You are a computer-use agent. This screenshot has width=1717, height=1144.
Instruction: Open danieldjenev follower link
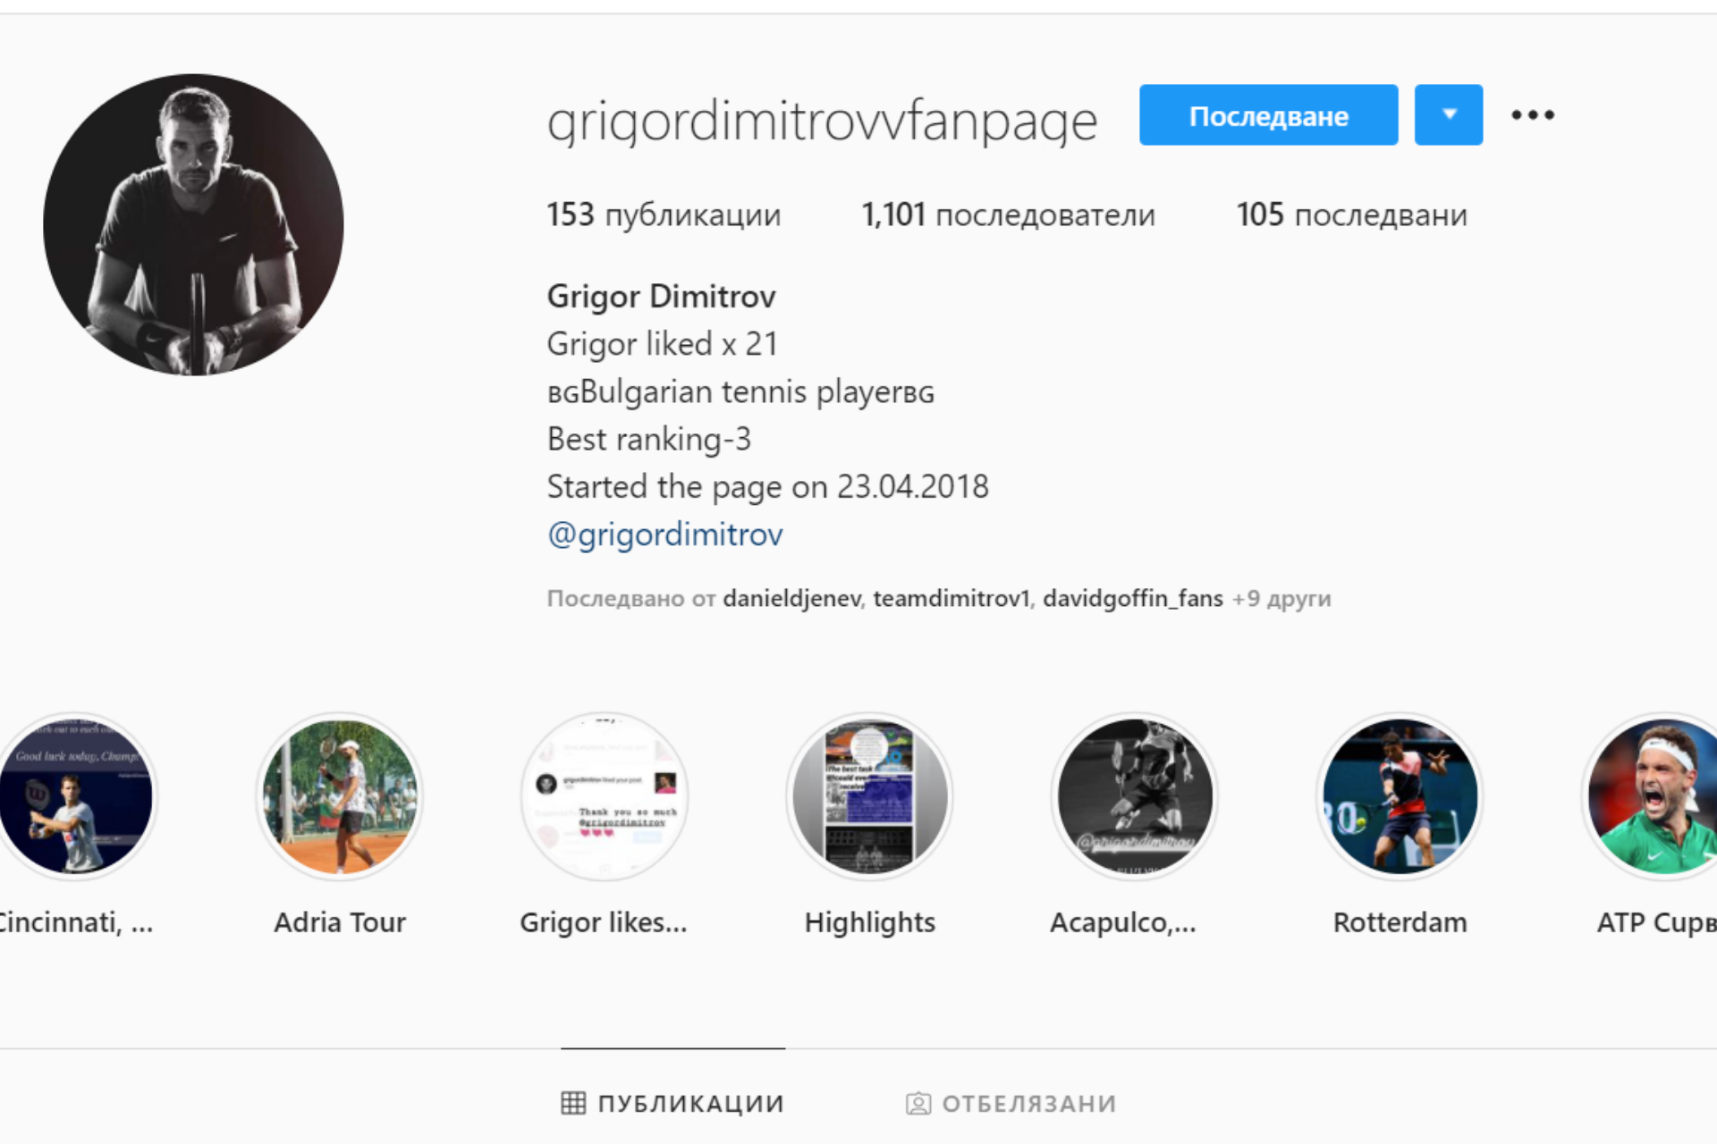[792, 598]
